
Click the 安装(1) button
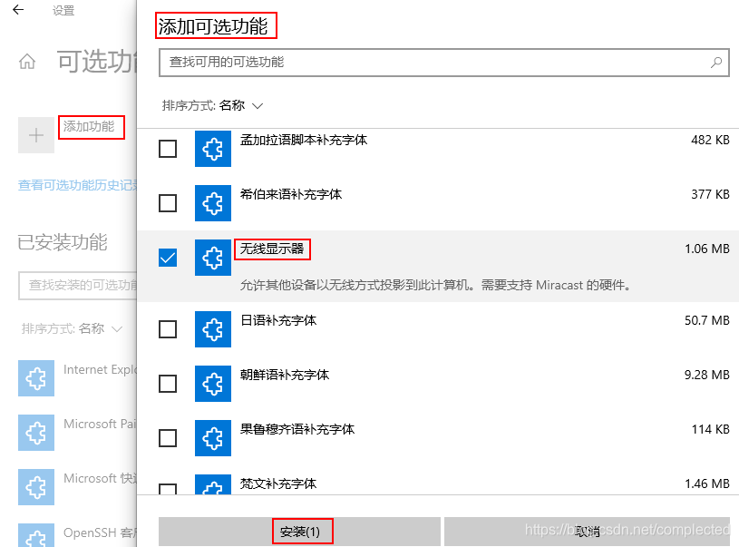click(x=303, y=531)
